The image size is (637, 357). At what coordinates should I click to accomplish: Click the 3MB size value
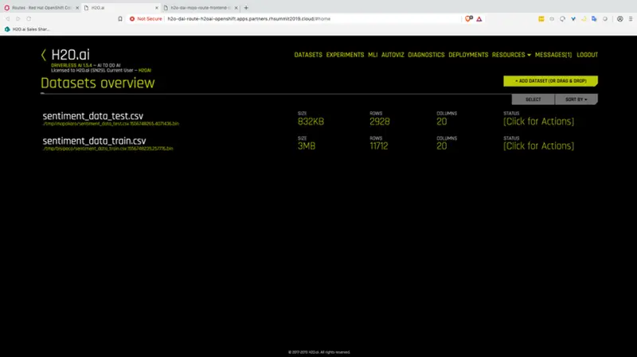(x=307, y=146)
